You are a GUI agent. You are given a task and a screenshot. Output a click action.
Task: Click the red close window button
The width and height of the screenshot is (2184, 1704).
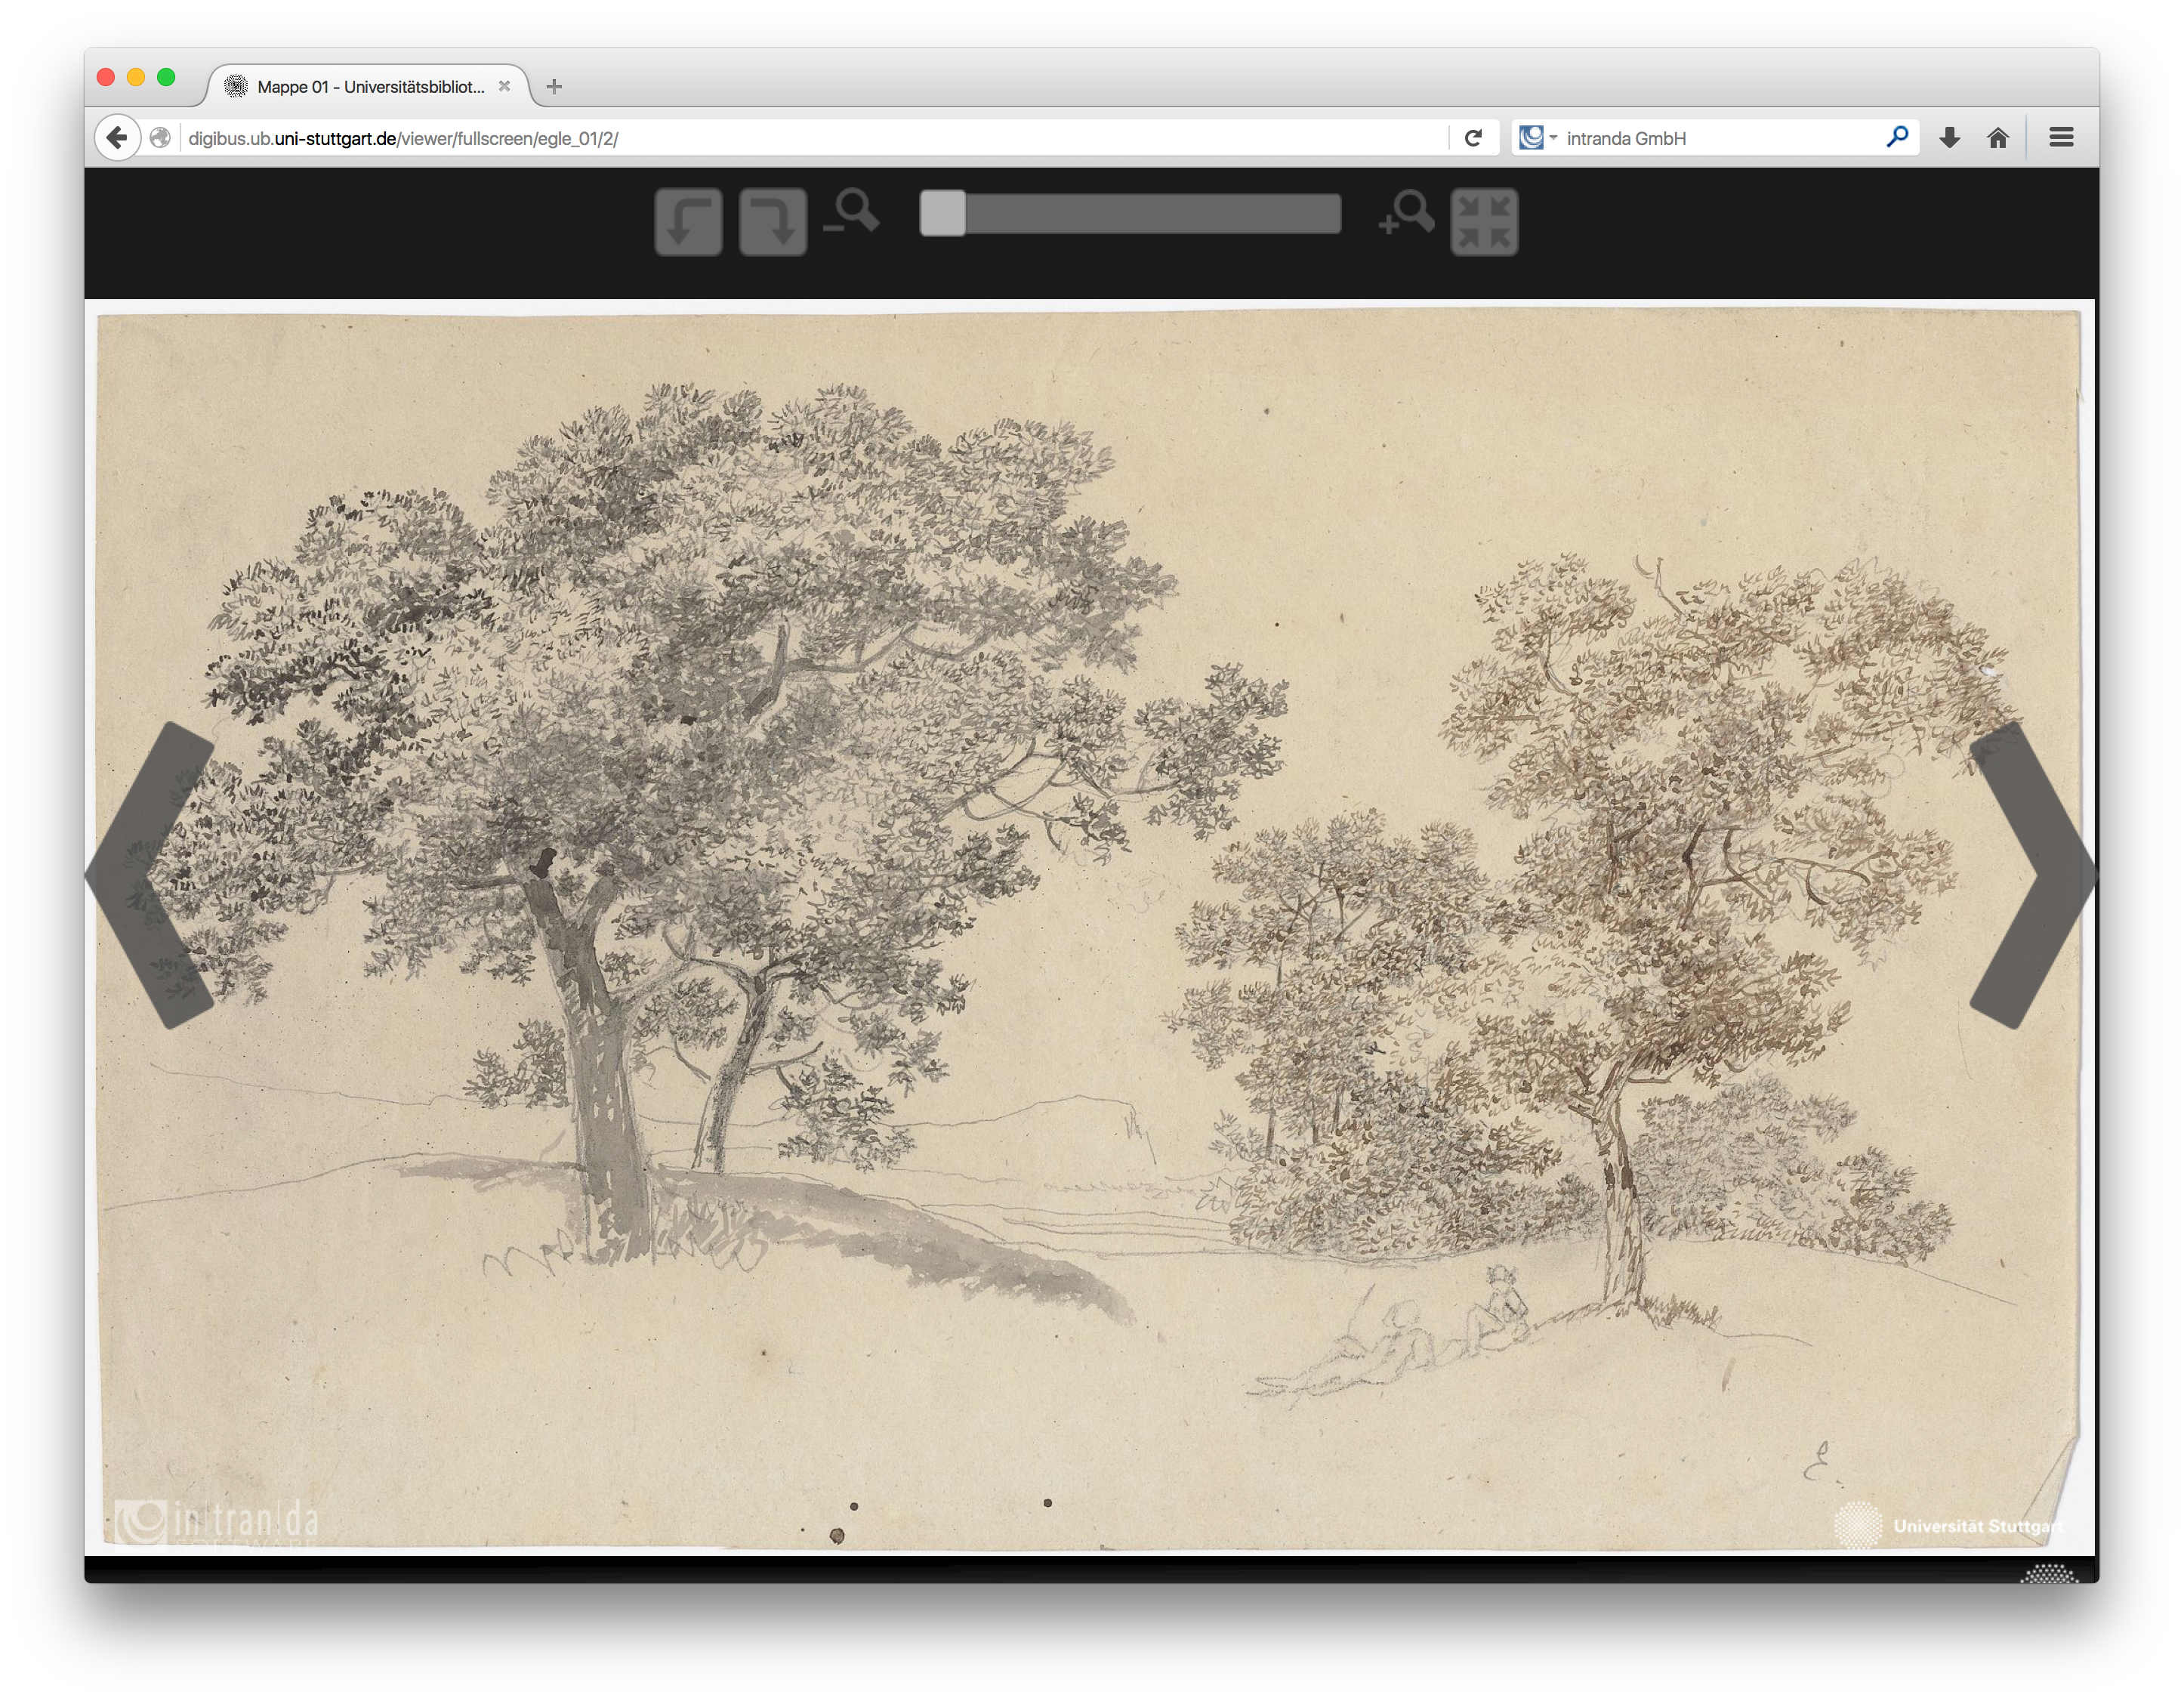coord(106,77)
